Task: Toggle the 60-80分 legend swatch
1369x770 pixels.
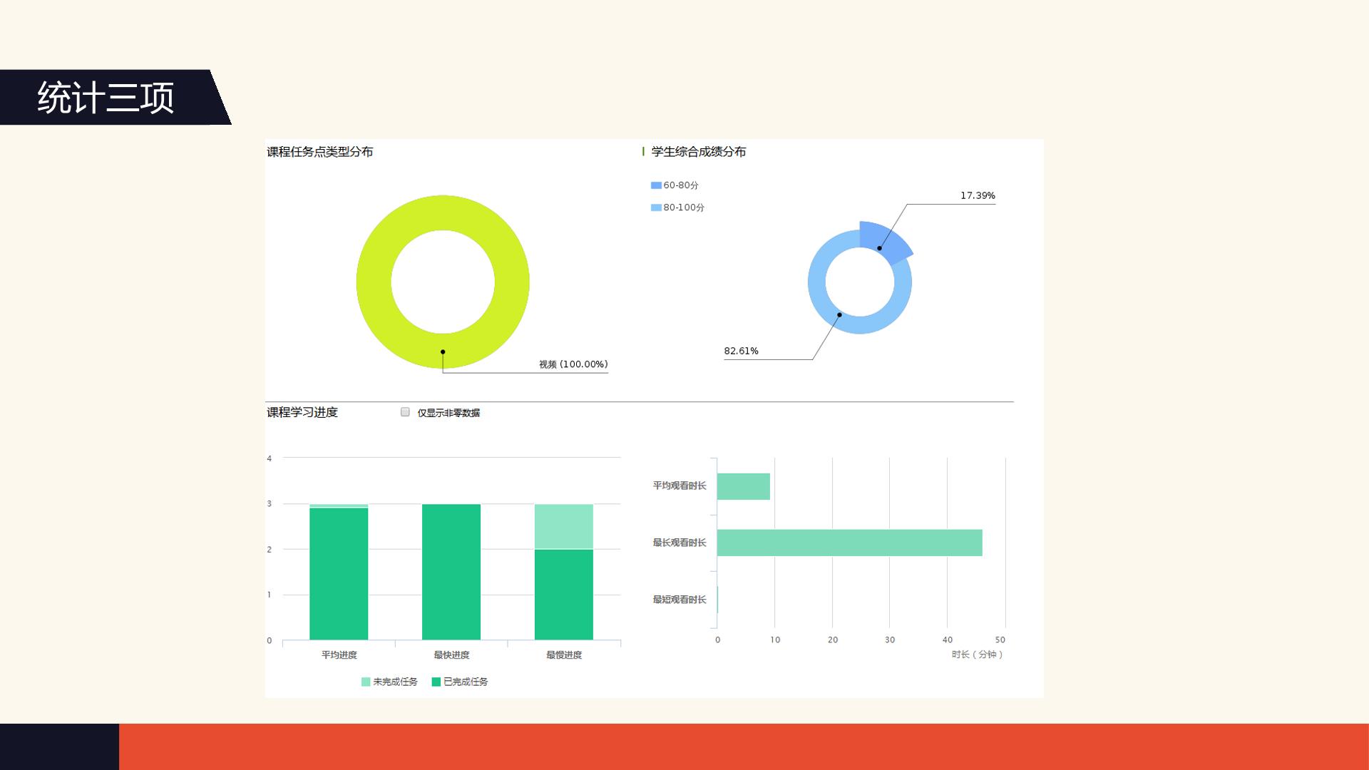Action: click(656, 185)
